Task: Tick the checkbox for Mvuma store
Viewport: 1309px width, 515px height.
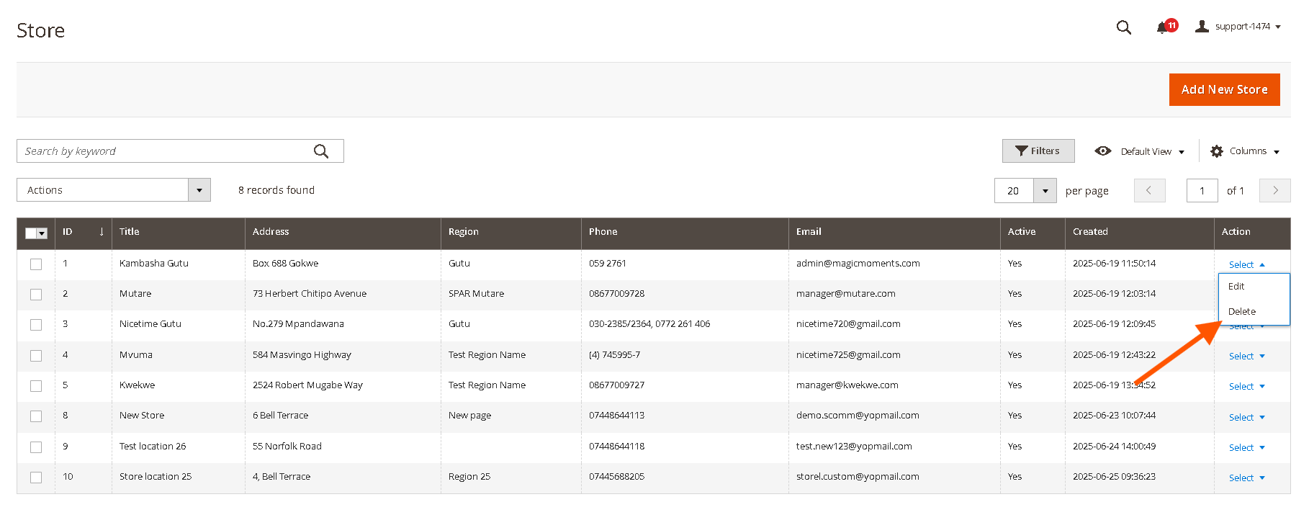Action: pyautogui.click(x=36, y=356)
